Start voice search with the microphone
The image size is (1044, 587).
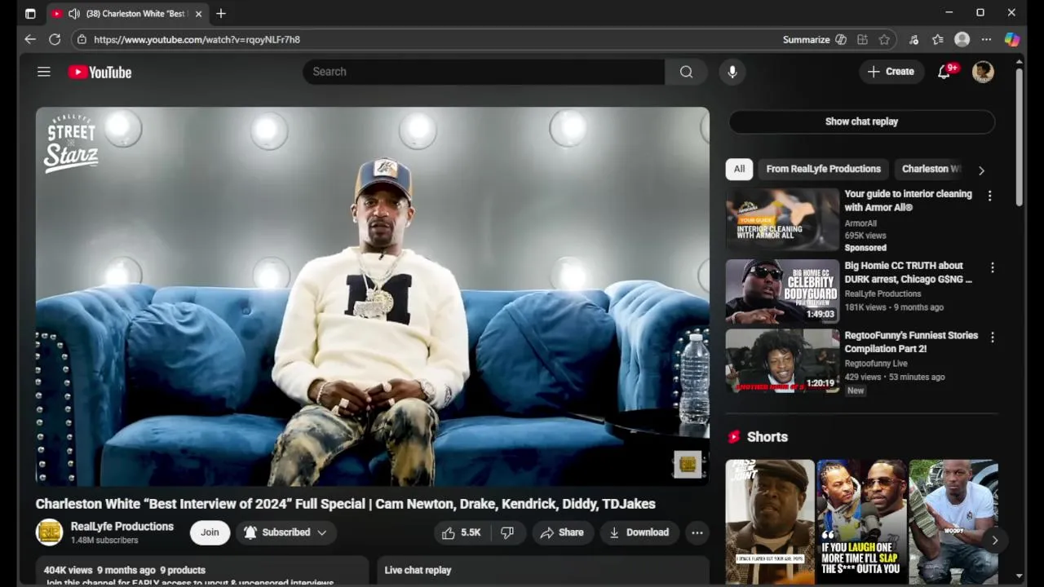732,72
